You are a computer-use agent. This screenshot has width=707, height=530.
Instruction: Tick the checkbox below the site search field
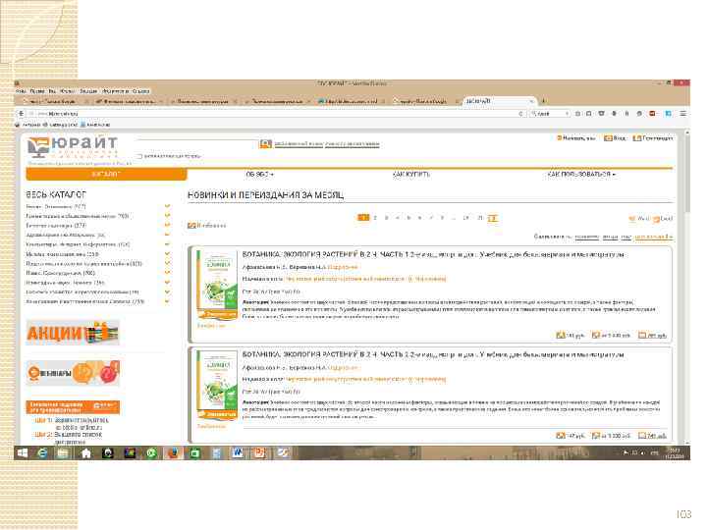139,156
